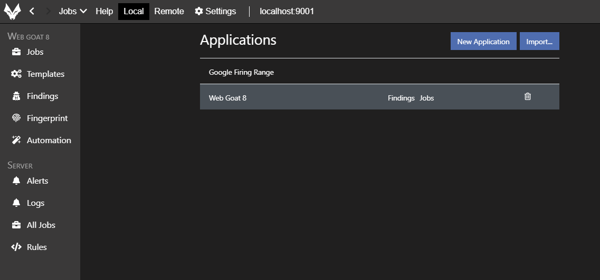Image resolution: width=600 pixels, height=280 pixels.
Task: Open the Templates sidebar item
Action: click(45, 74)
